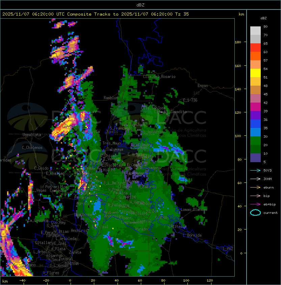Click the Cl1a.del_Rosario label
This screenshot has width=281, height=285.
click(x=159, y=76)
